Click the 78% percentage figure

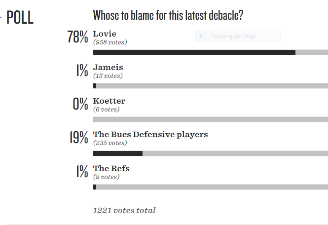(77, 37)
